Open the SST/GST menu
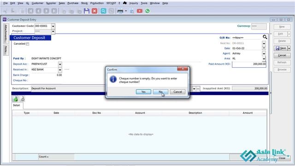The image size is (295, 166). (111, 3)
